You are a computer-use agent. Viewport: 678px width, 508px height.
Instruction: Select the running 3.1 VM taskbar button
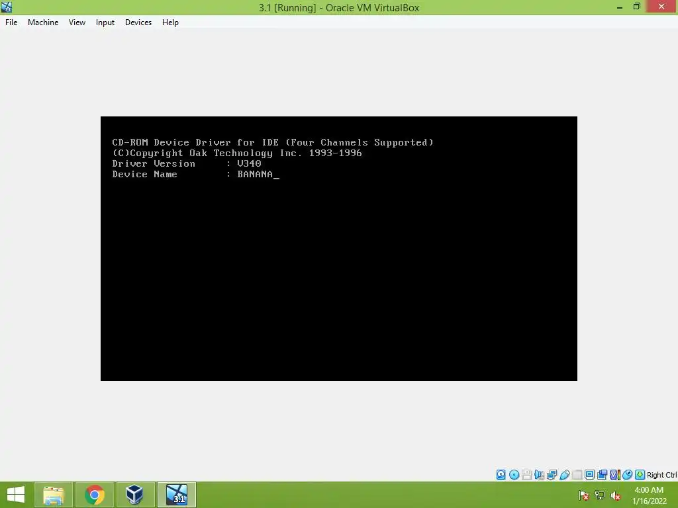(176, 495)
